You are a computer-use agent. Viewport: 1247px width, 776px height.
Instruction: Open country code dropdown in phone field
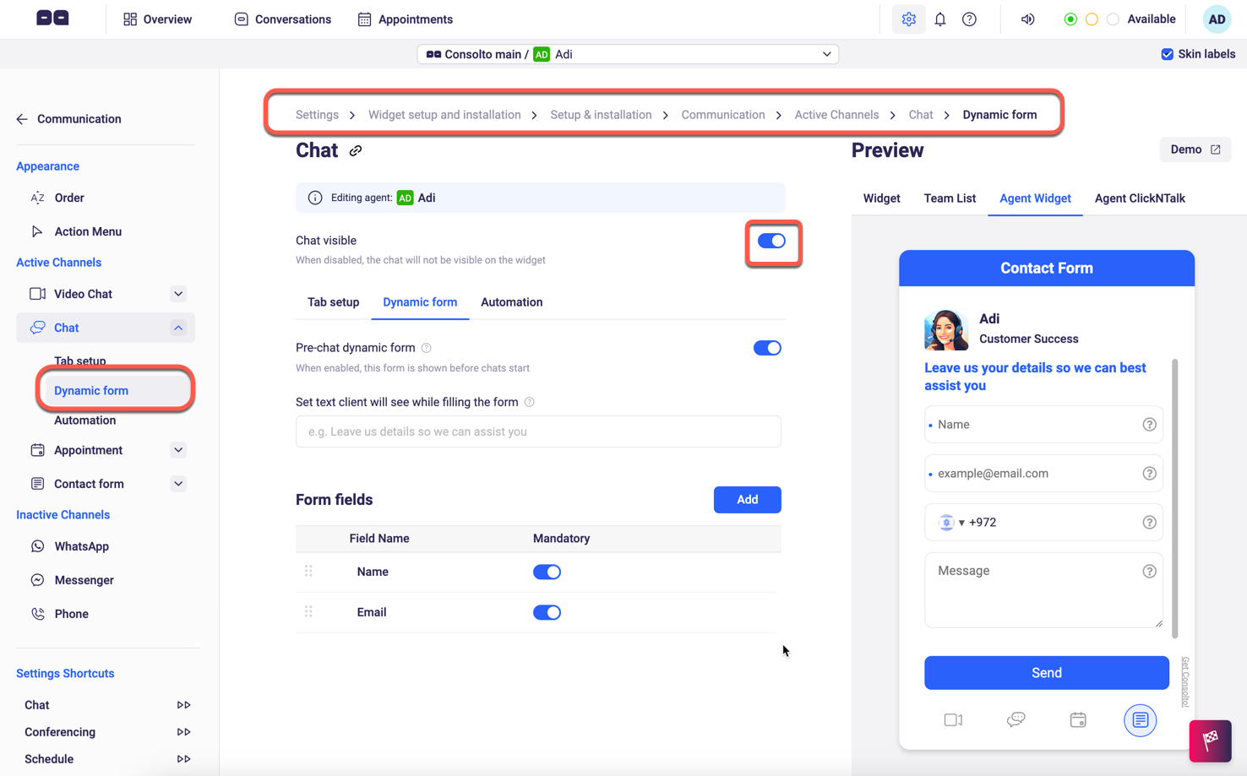[952, 523]
